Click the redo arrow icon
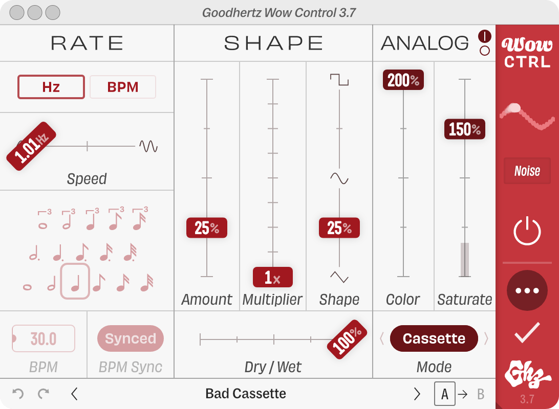The image size is (559, 409). click(x=44, y=394)
